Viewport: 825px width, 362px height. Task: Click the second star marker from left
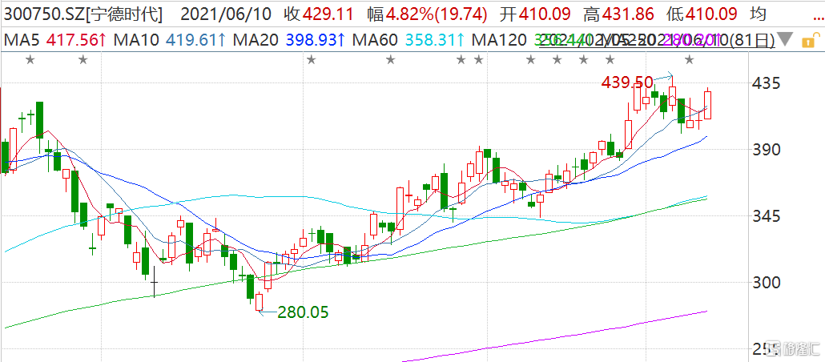pyautogui.click(x=83, y=59)
